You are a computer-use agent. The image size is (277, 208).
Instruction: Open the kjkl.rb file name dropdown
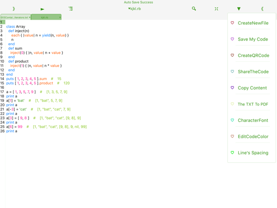[134, 9]
